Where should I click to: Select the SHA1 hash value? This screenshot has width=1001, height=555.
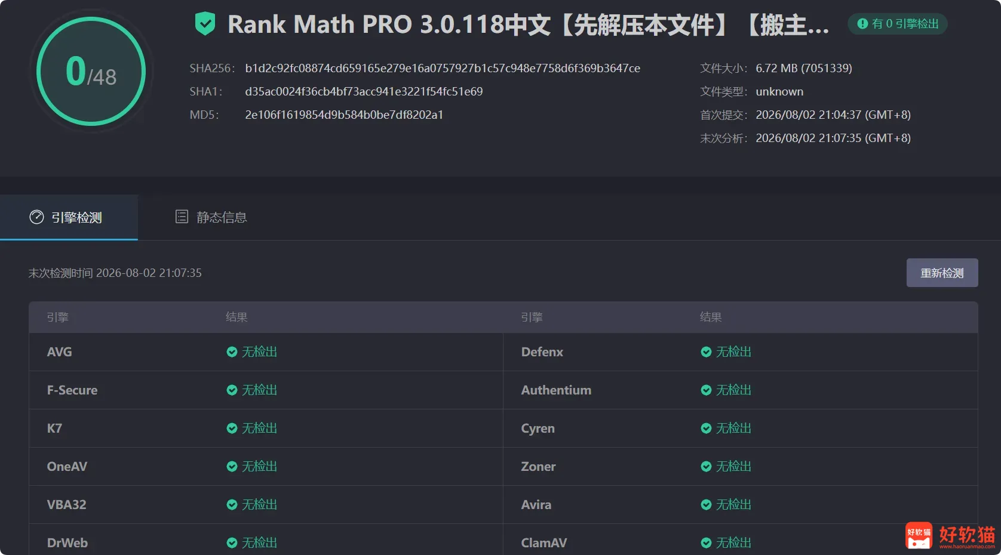click(x=364, y=91)
